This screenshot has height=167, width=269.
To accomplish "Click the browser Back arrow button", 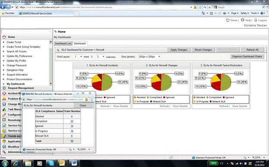I will coord(3,7).
